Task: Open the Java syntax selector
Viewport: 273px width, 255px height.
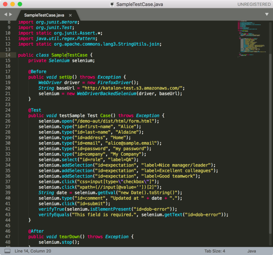Action: (252, 251)
